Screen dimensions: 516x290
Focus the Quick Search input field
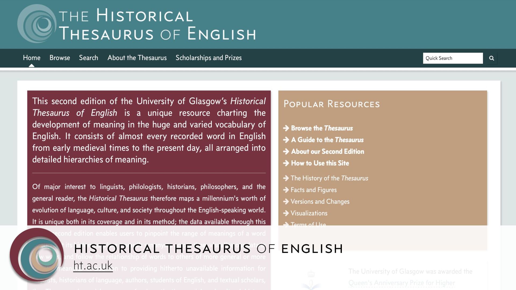(453, 58)
